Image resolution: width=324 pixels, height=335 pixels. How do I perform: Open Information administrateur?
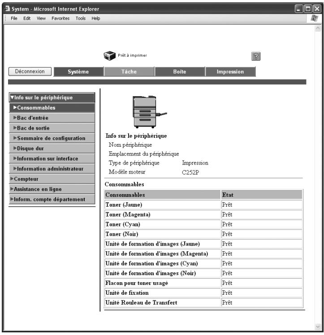coord(52,169)
